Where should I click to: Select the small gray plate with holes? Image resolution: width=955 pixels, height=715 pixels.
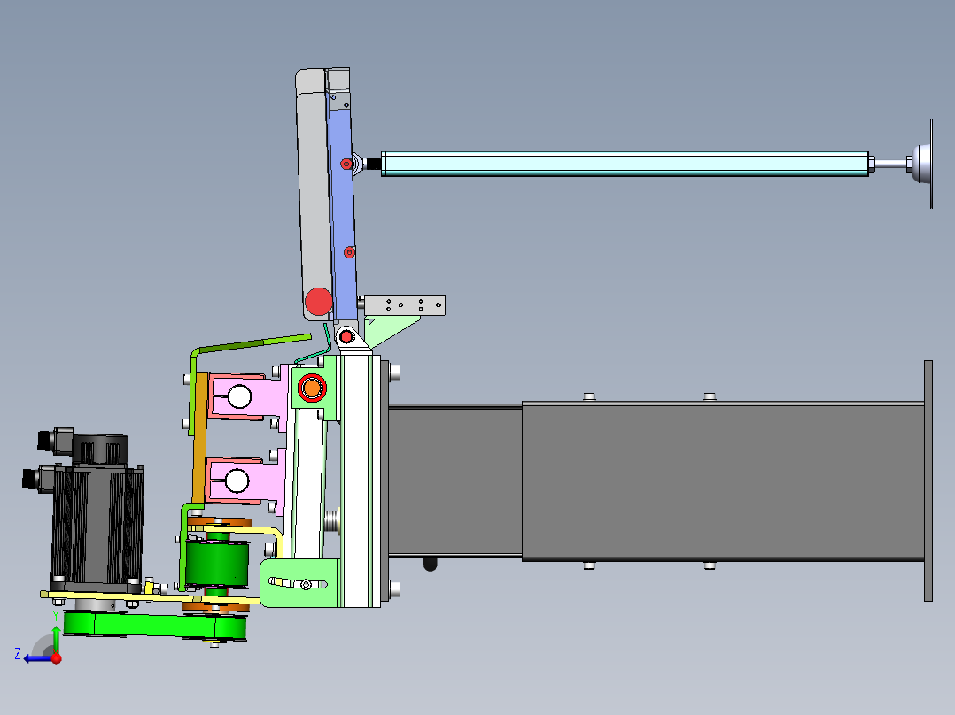[x=404, y=305]
